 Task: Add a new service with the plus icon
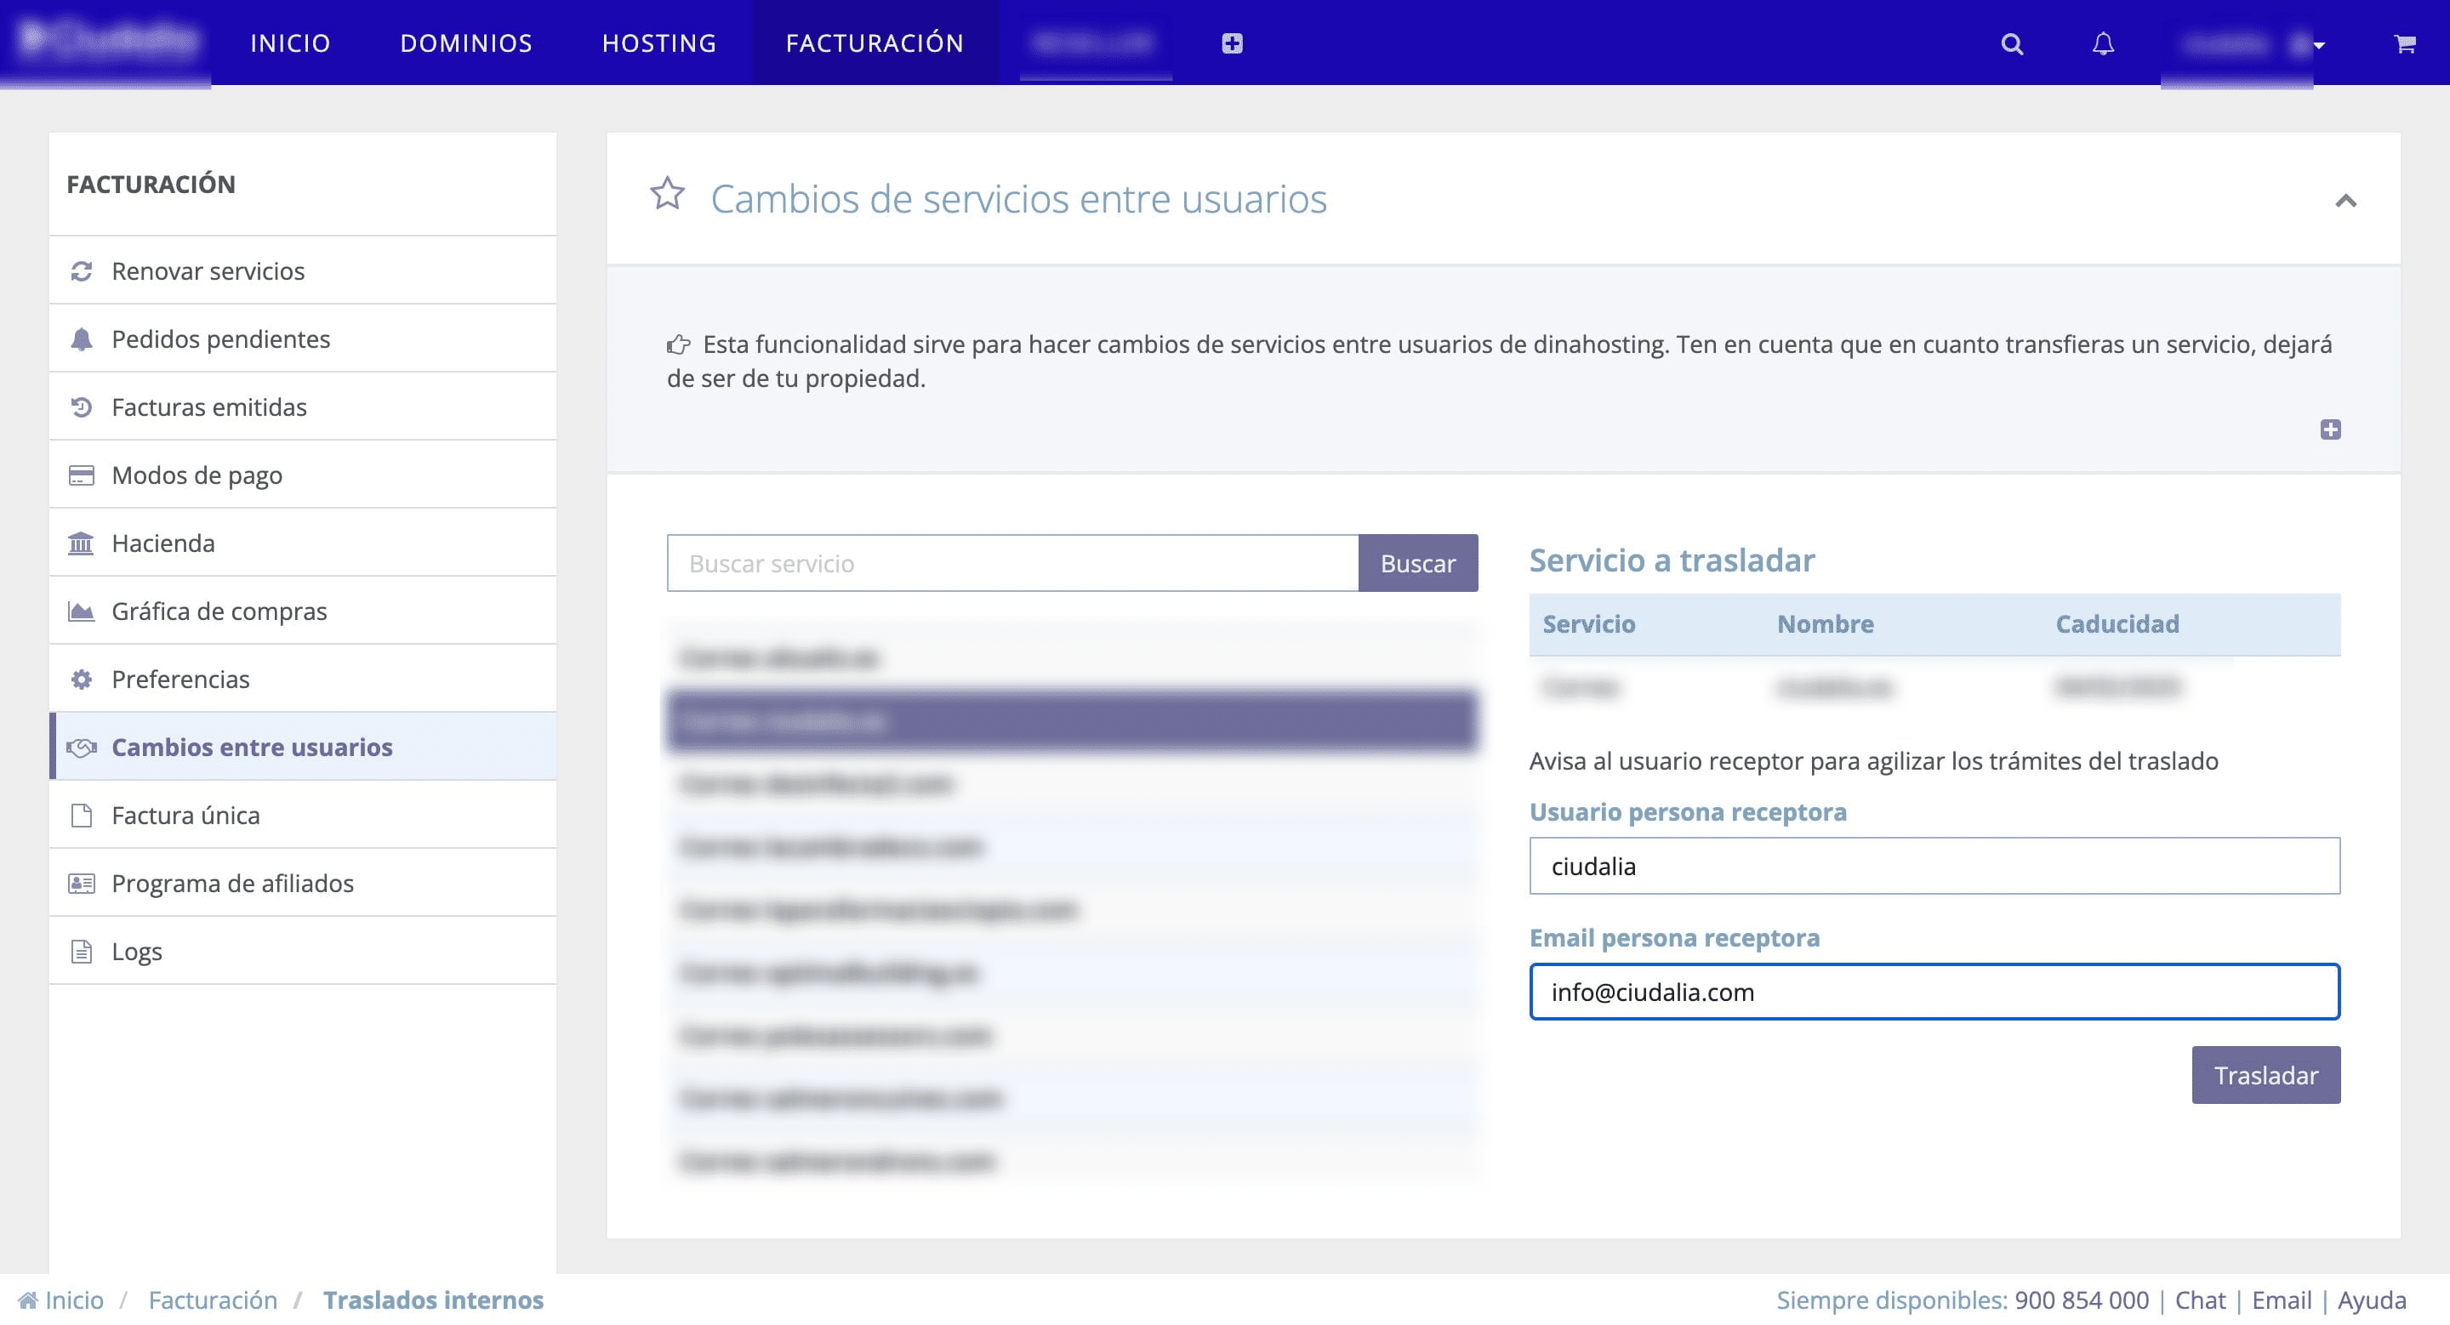[x=1233, y=43]
